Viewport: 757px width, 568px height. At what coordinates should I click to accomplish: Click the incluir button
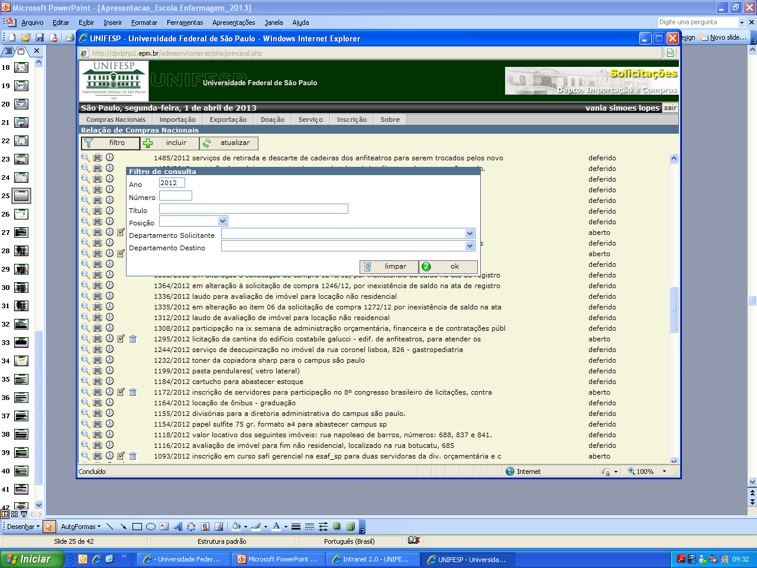click(170, 143)
